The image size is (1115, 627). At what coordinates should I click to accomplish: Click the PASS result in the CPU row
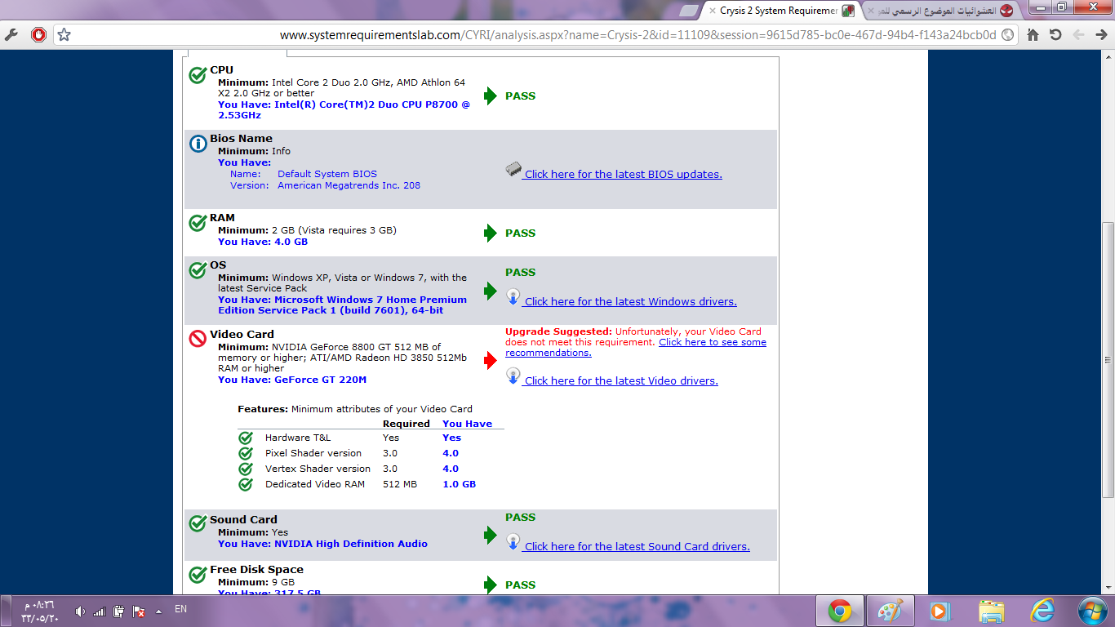520,96
